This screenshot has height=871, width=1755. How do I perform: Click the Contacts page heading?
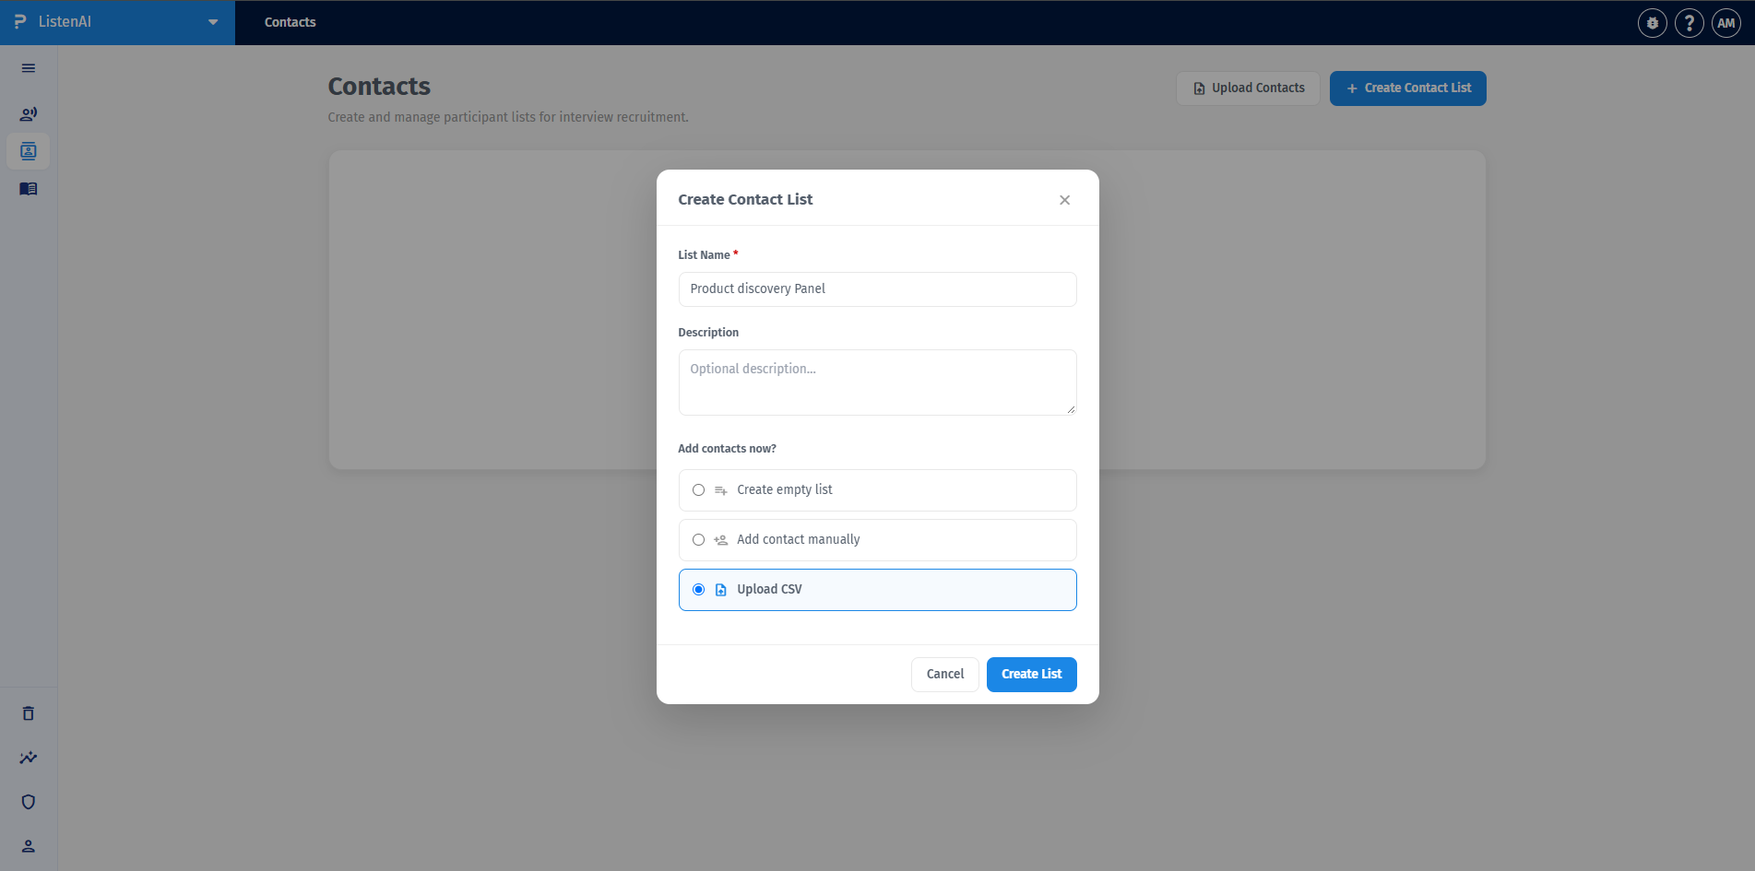click(379, 87)
